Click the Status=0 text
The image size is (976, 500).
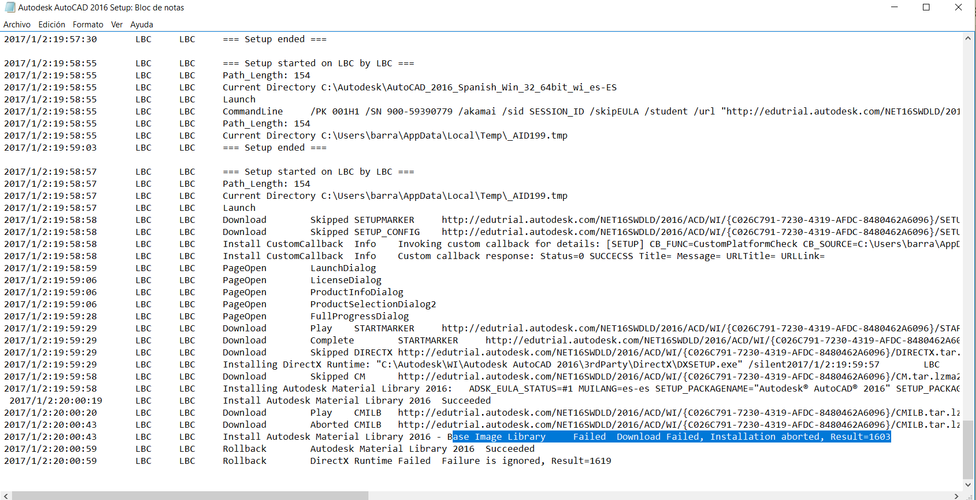(x=562, y=256)
